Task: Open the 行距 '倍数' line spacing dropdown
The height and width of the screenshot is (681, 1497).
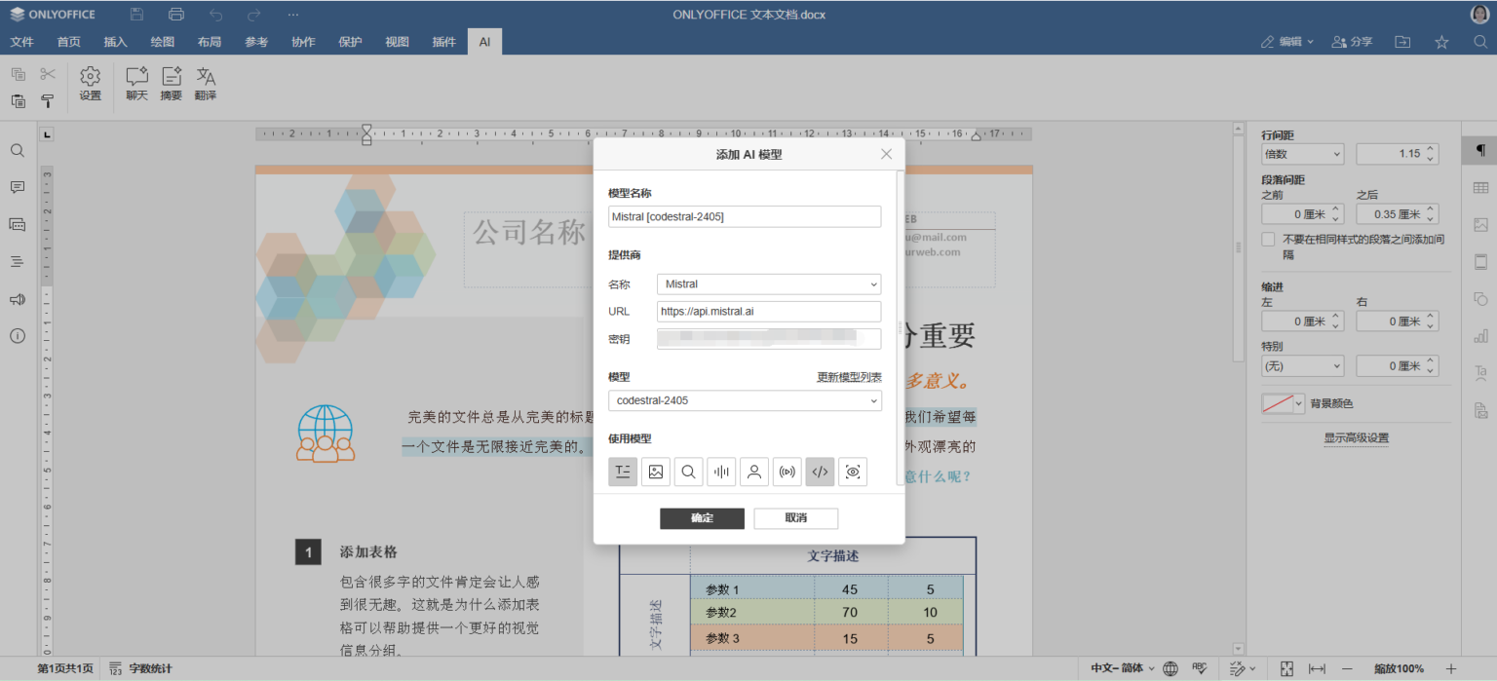Action: [1302, 153]
